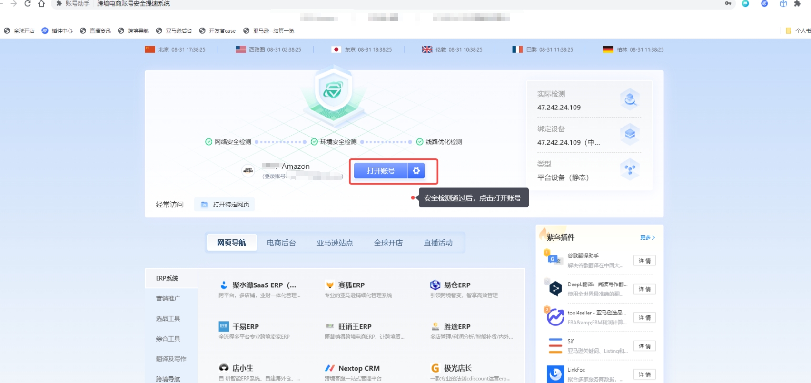Open the 胜途ERP icon
The width and height of the screenshot is (811, 383).
click(x=435, y=326)
